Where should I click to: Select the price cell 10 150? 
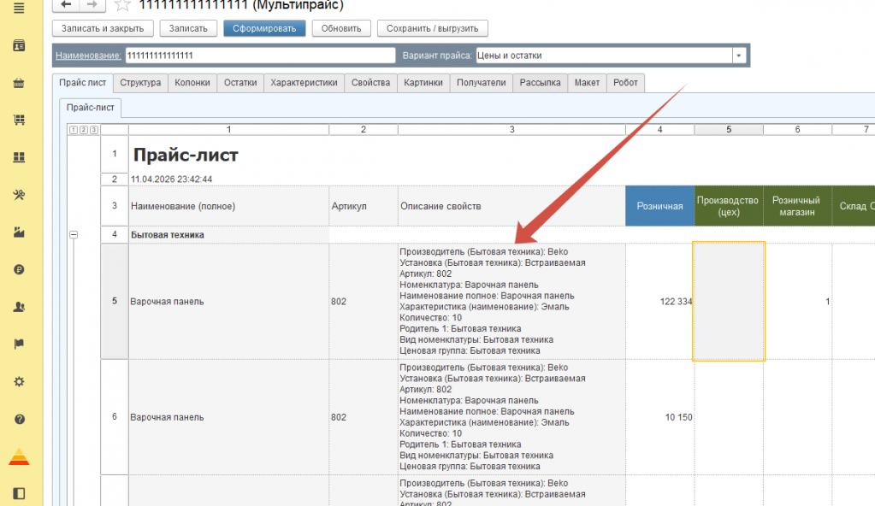point(659,417)
